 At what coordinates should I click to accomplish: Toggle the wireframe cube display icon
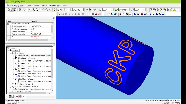[61, 10]
